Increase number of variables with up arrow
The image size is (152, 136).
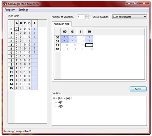point(87,16)
